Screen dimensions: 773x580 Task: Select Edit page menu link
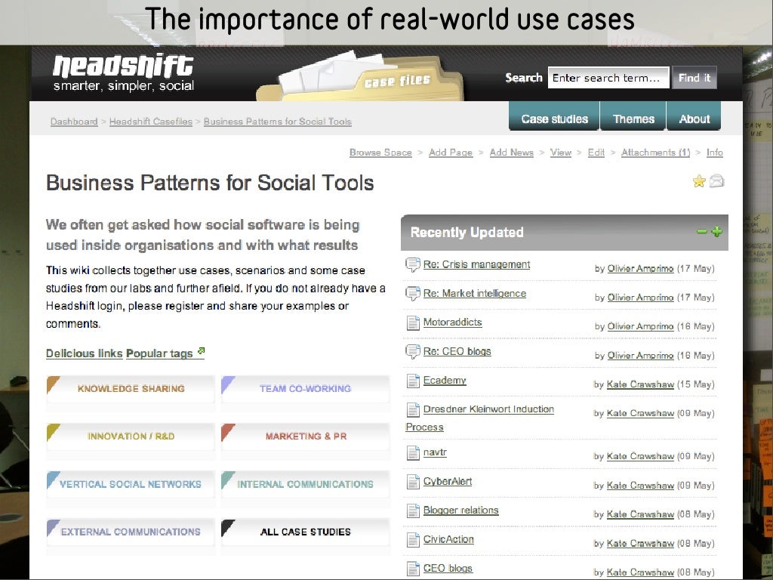pyautogui.click(x=596, y=153)
